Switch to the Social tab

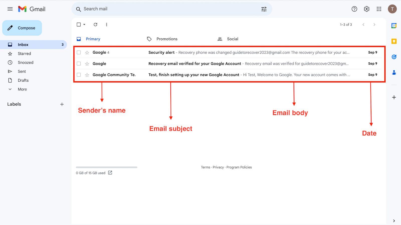tap(232, 39)
